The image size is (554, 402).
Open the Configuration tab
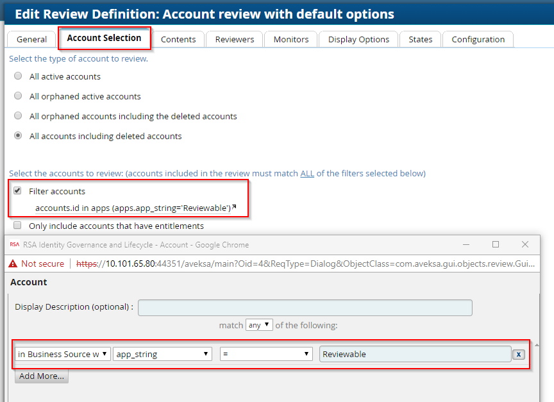(478, 39)
